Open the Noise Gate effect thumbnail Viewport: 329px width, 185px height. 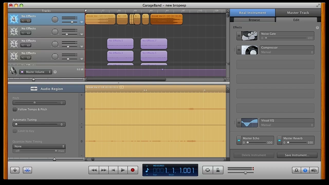249,36
